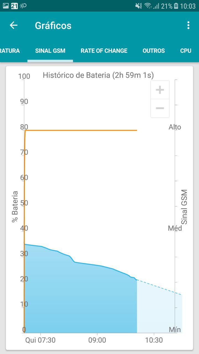
Task: Tap the gallery image notification icon
Action: [x=6, y=6]
